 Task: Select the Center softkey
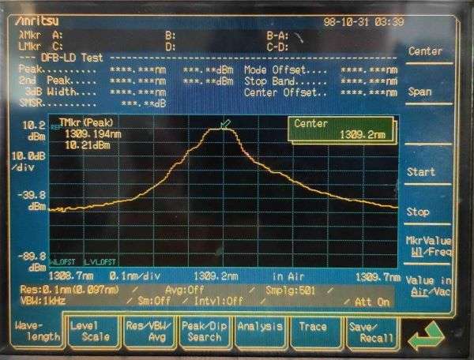pos(425,51)
